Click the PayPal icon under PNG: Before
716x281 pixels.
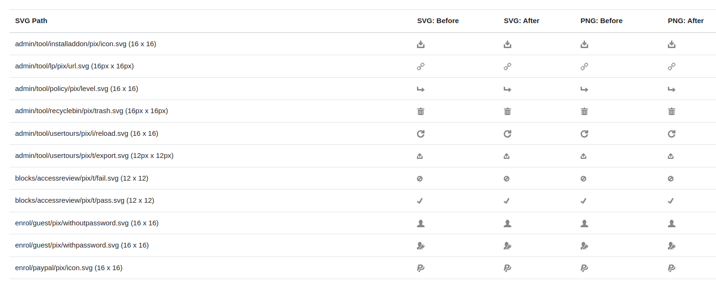[584, 268]
